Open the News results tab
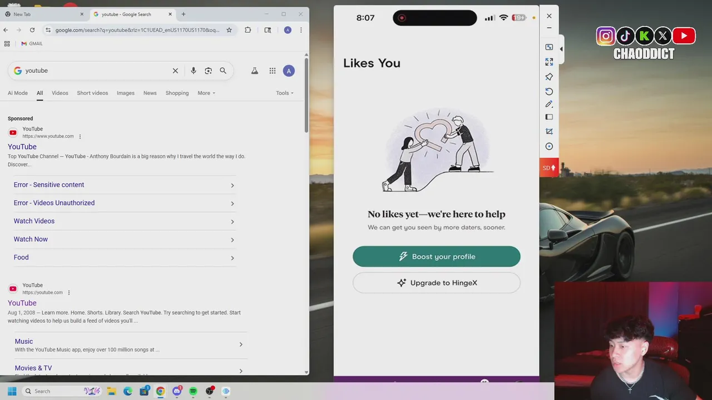The height and width of the screenshot is (400, 712). point(150,93)
